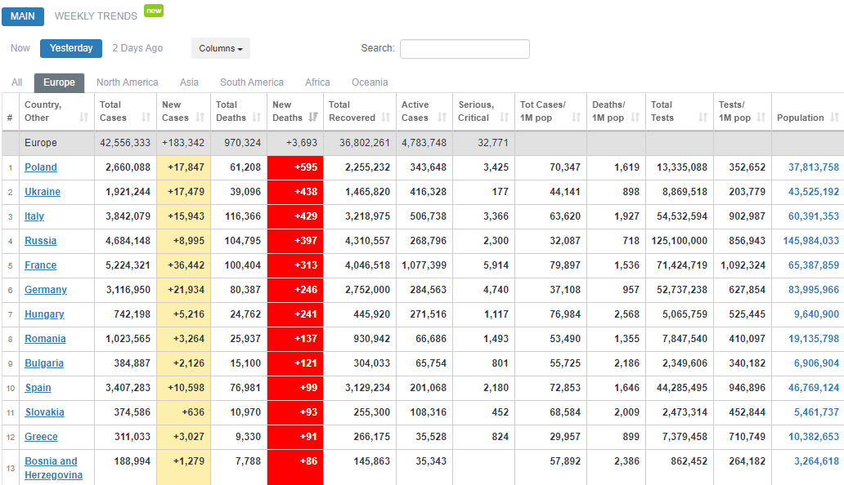
Task: Click the Search input field
Action: pos(465,49)
